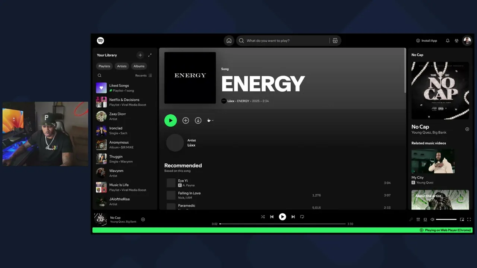This screenshot has height=268, width=477.
Task: Skip to next track
Action: (293, 217)
